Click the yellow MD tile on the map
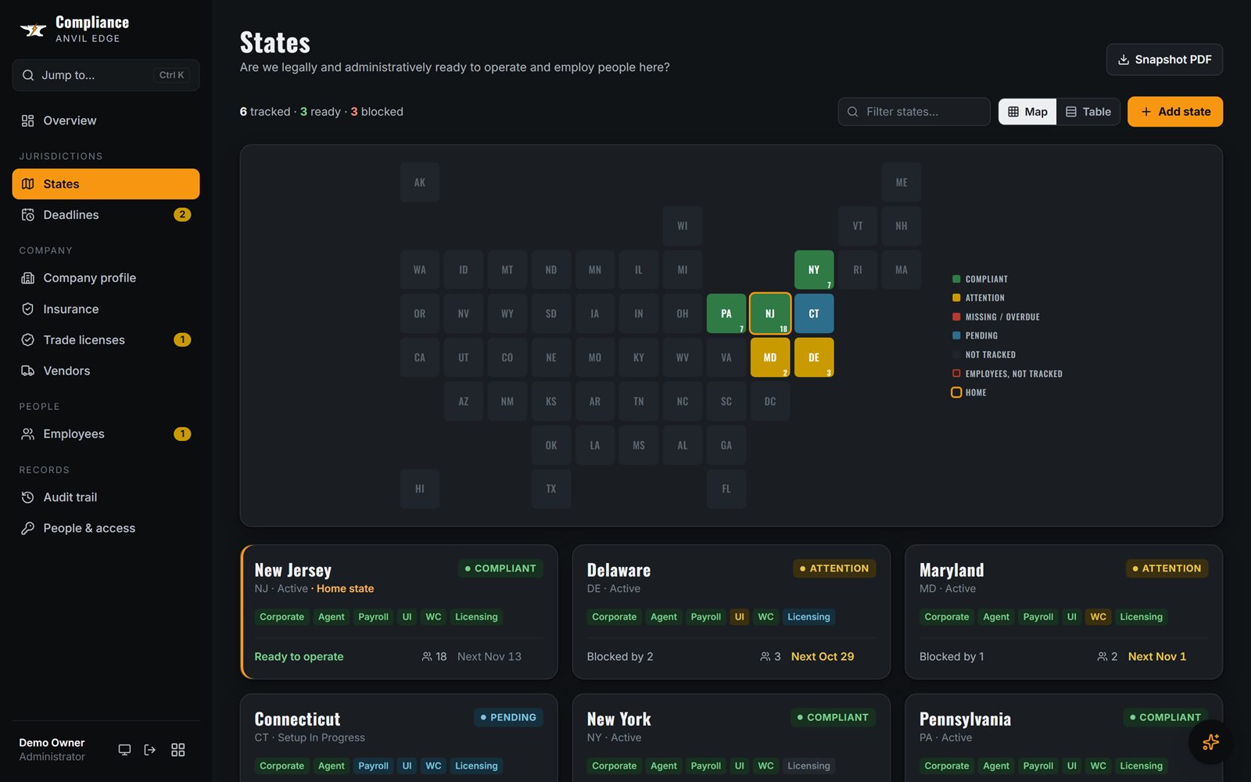1251x782 pixels. tap(770, 357)
